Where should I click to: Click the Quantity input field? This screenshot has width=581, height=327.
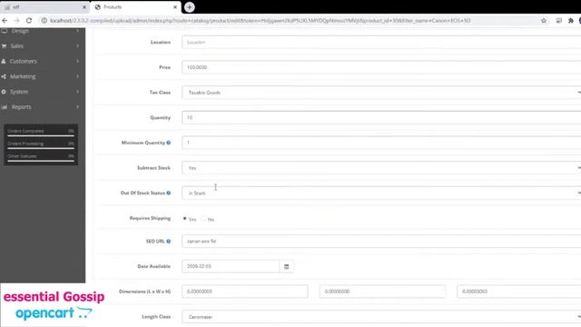pyautogui.click(x=381, y=117)
